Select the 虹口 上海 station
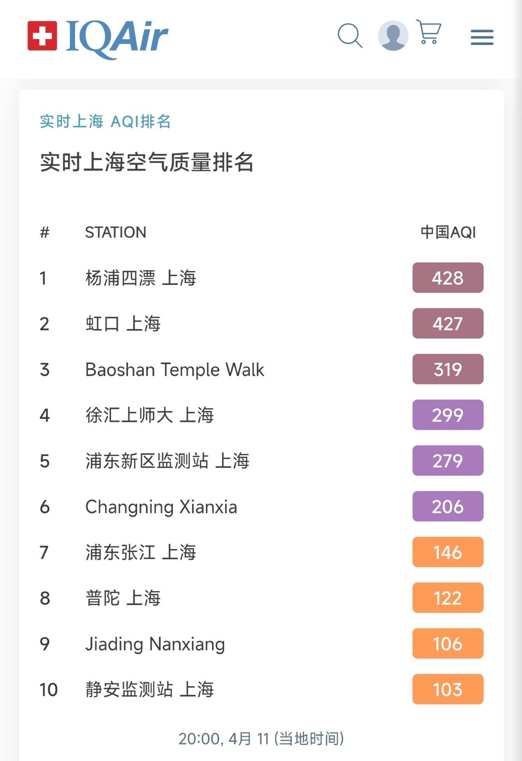Image resolution: width=522 pixels, height=761 pixels. point(123,324)
